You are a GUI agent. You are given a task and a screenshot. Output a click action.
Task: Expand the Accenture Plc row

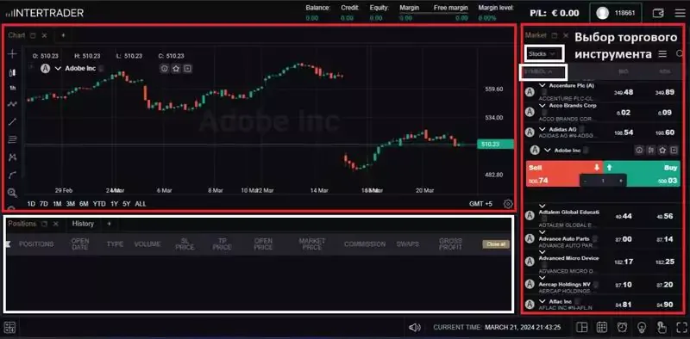coord(543,85)
